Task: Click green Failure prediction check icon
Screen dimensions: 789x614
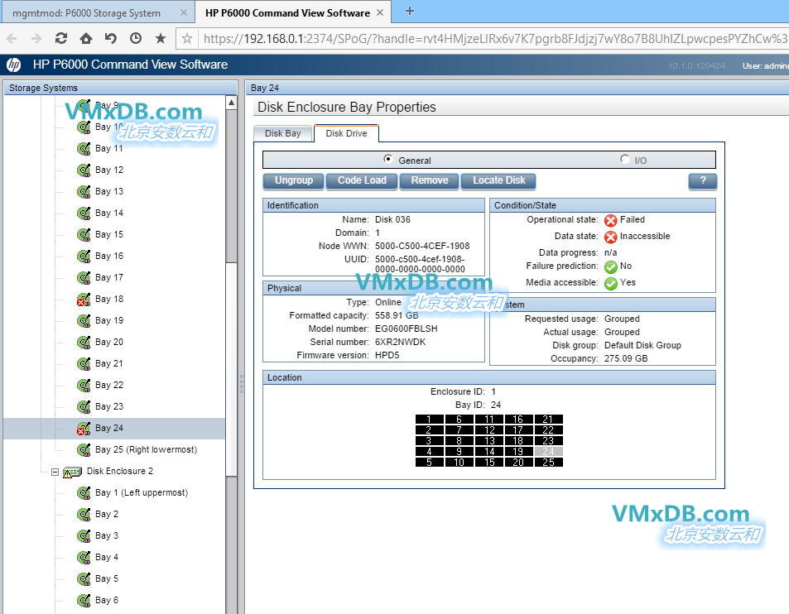Action: [611, 266]
